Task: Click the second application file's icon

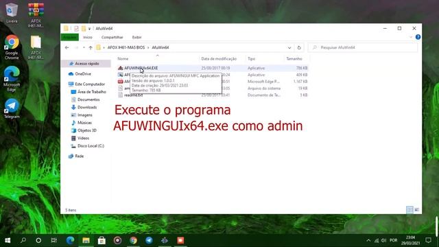Action: pyautogui.click(x=121, y=75)
